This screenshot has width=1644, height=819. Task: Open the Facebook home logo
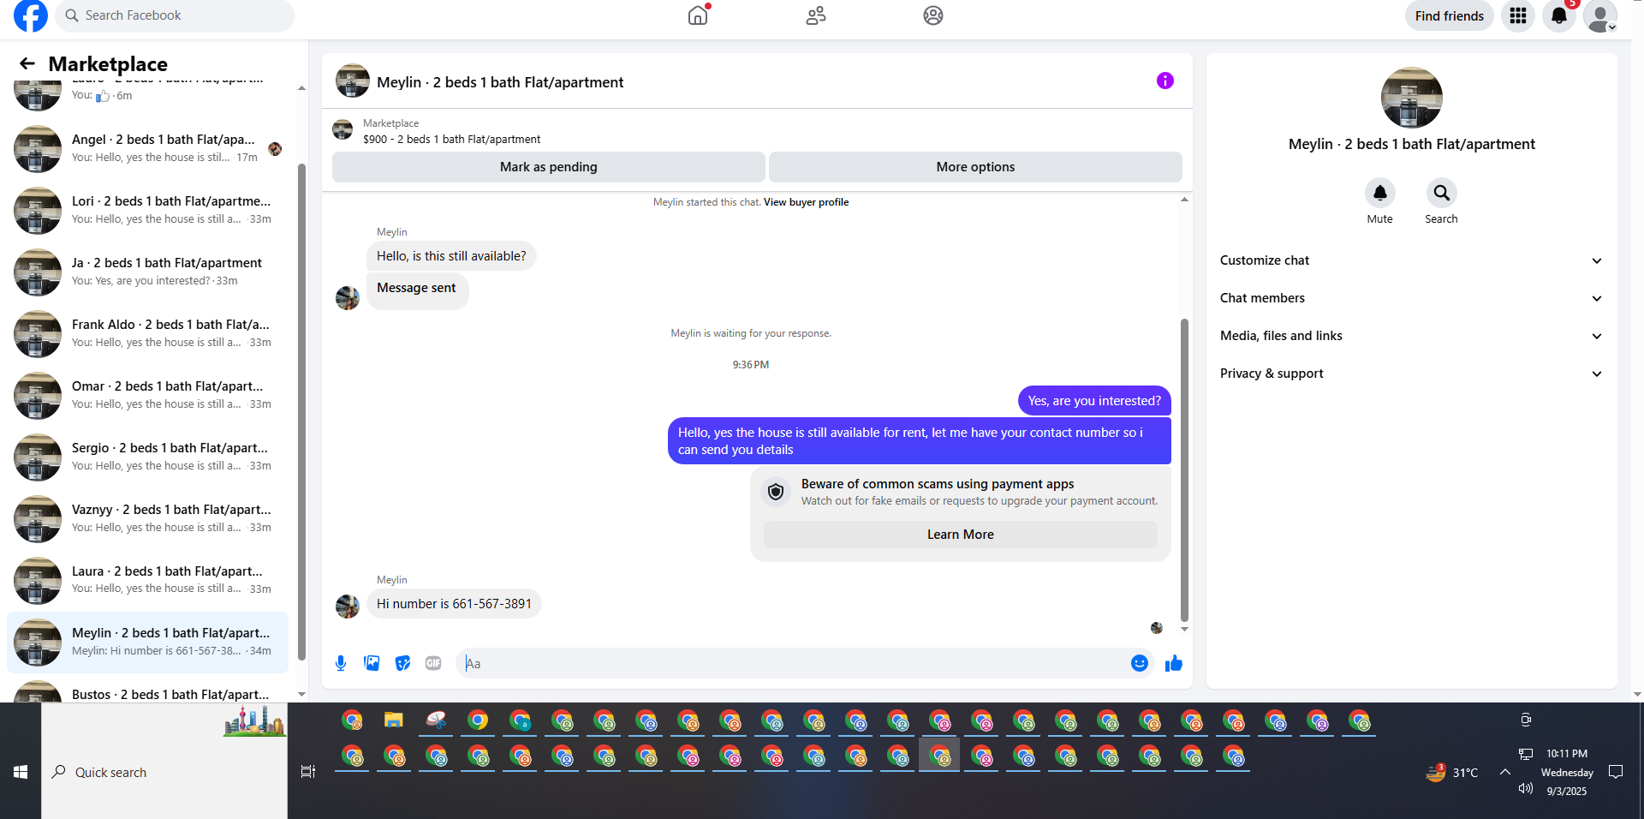pyautogui.click(x=31, y=15)
